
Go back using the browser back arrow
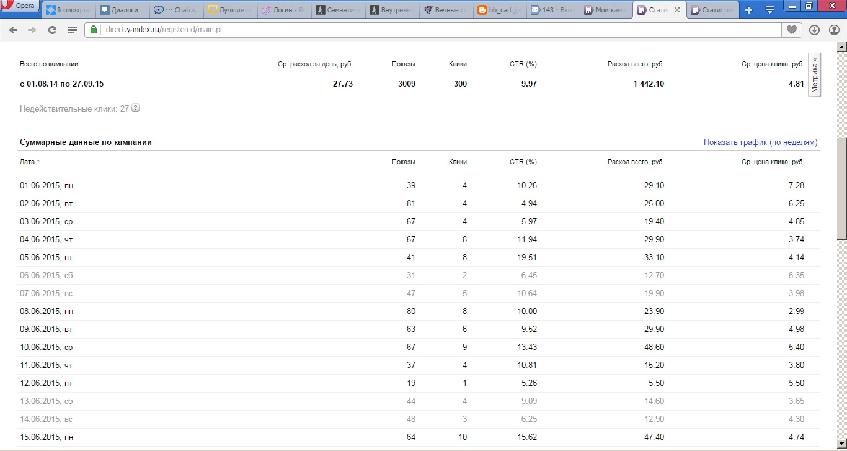[x=13, y=30]
